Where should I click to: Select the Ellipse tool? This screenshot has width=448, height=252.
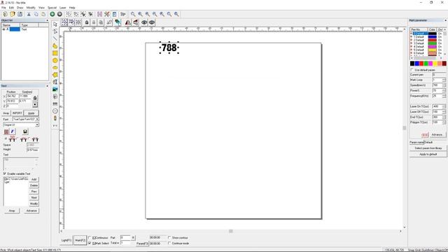(55, 67)
